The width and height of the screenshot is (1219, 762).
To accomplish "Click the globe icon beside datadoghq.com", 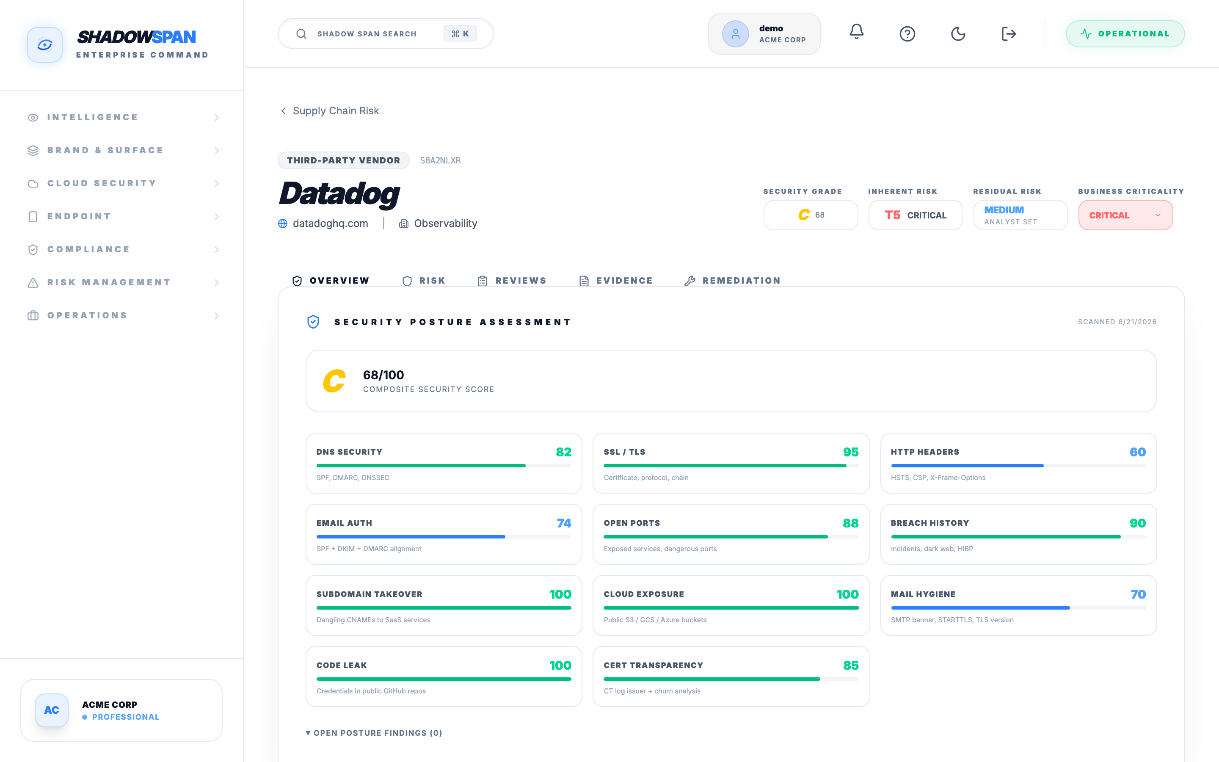I will click(283, 223).
